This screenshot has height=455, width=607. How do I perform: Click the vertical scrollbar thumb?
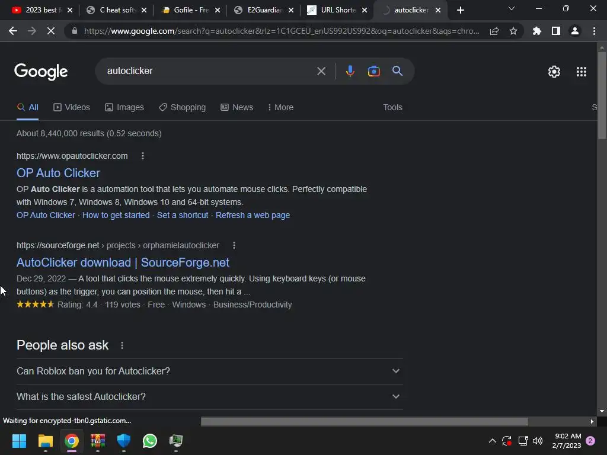coord(602,95)
